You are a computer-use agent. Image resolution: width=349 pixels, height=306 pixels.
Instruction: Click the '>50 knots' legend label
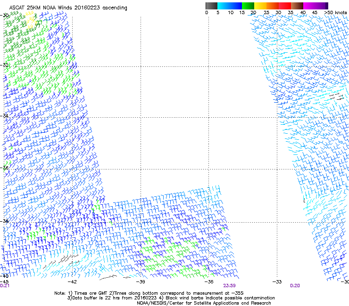(335, 13)
